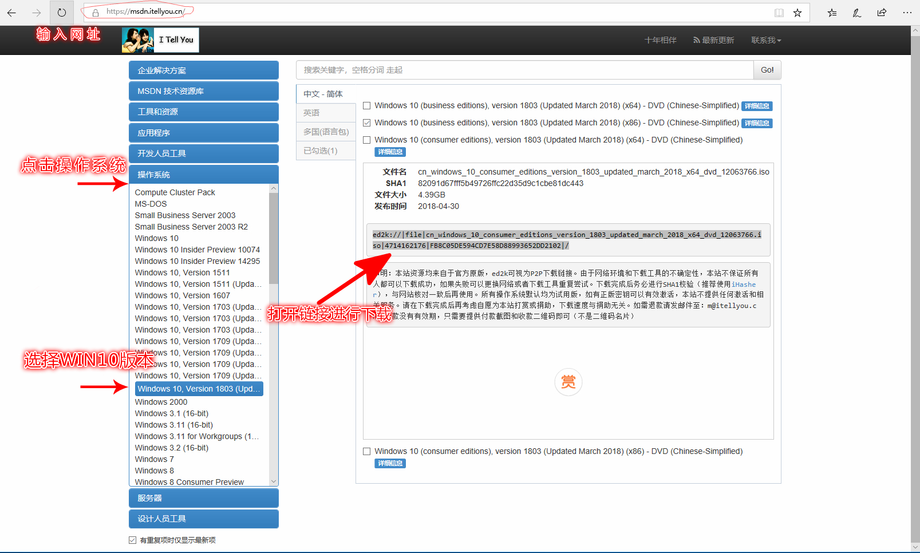Click the star icon to favorite this page
The image size is (920, 553).
tap(797, 12)
